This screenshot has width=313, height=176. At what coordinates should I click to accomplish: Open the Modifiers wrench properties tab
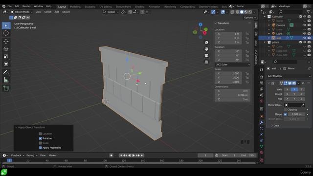point(262,122)
